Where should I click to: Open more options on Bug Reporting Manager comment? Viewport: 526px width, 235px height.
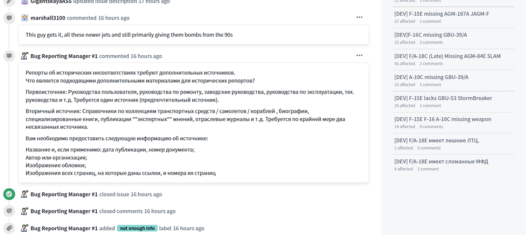pos(359,55)
